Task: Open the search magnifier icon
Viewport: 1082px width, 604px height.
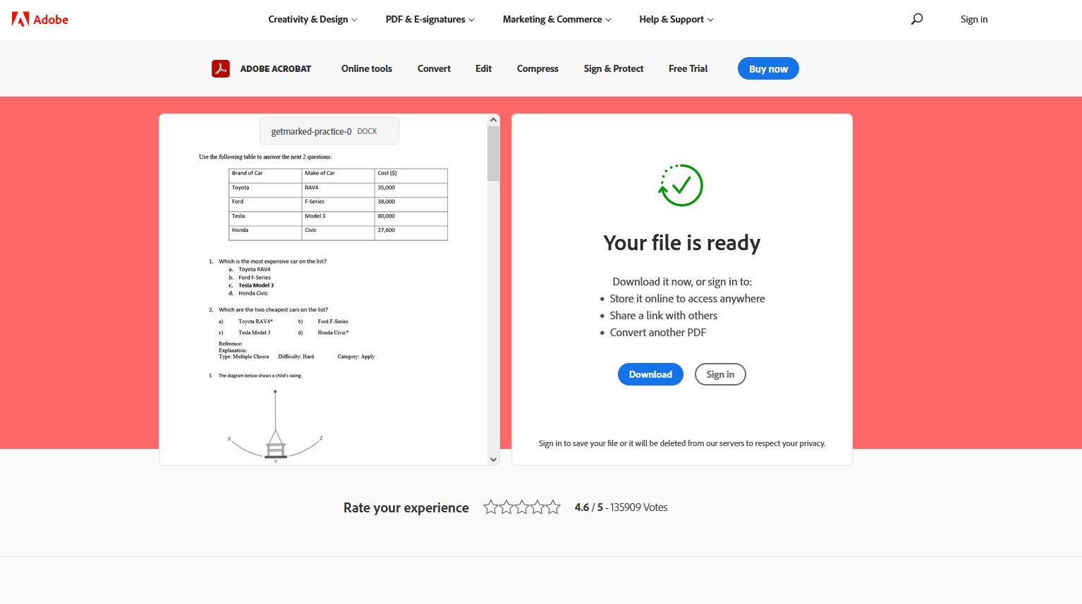Action: click(917, 19)
